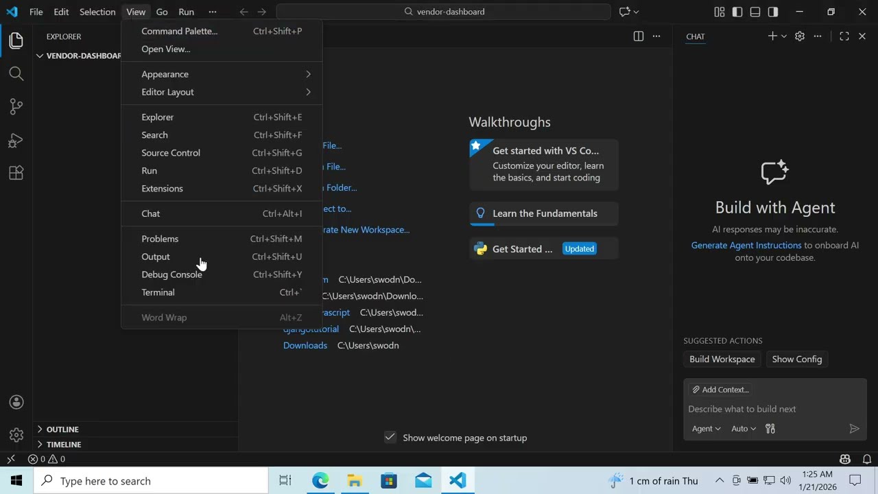Split the editor to the right

pyautogui.click(x=639, y=36)
